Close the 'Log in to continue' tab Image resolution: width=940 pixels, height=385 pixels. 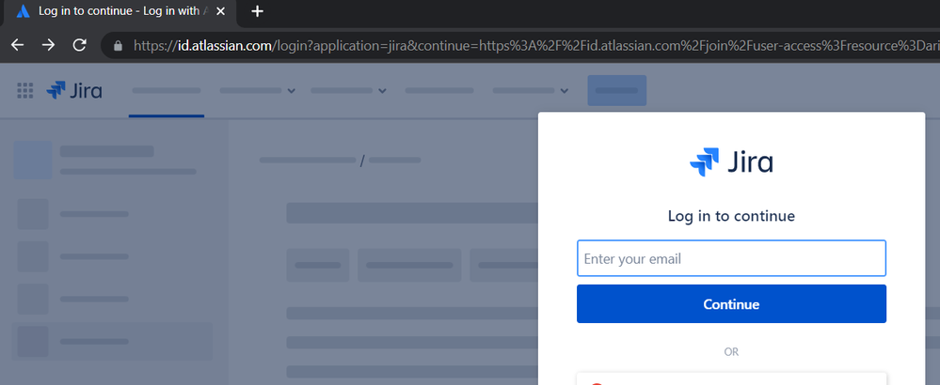(x=220, y=11)
